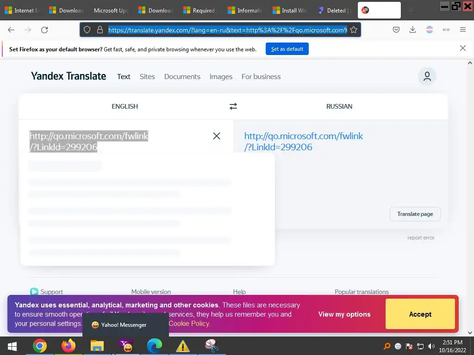Click the padlock site security icon
The image size is (474, 355).
coord(100,30)
